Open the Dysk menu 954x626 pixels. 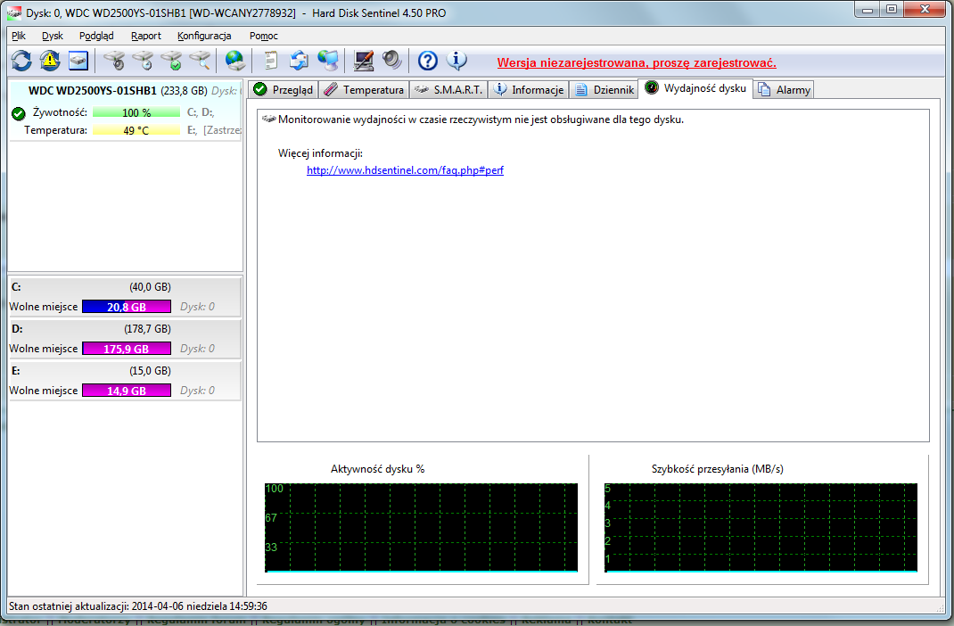53,36
